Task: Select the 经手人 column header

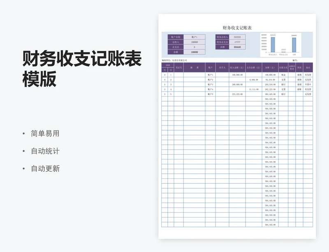Action: coord(222,67)
